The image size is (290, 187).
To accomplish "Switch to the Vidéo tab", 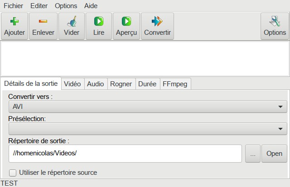I will click(72, 84).
